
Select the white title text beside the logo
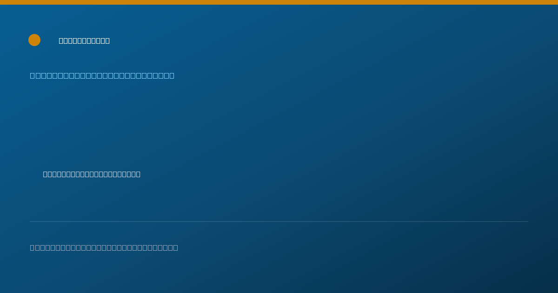point(84,41)
